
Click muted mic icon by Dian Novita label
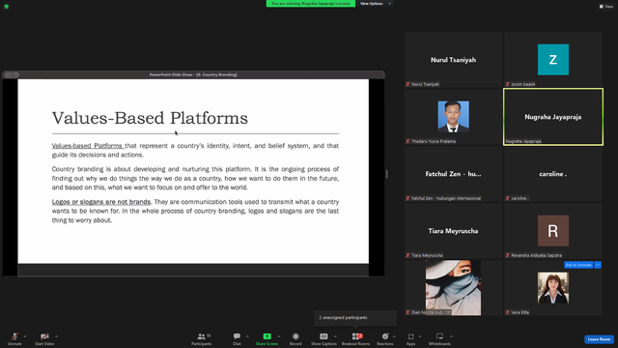[408, 312]
